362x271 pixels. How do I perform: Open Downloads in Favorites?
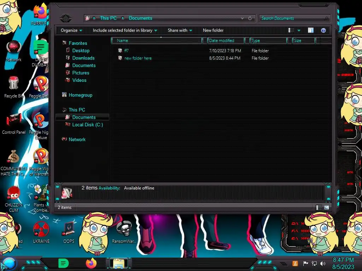83,58
